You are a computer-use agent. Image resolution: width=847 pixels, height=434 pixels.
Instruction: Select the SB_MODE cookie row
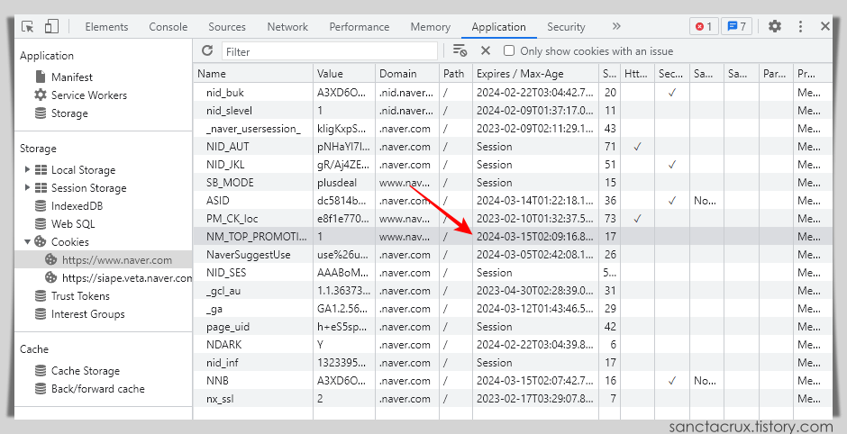pyautogui.click(x=512, y=183)
